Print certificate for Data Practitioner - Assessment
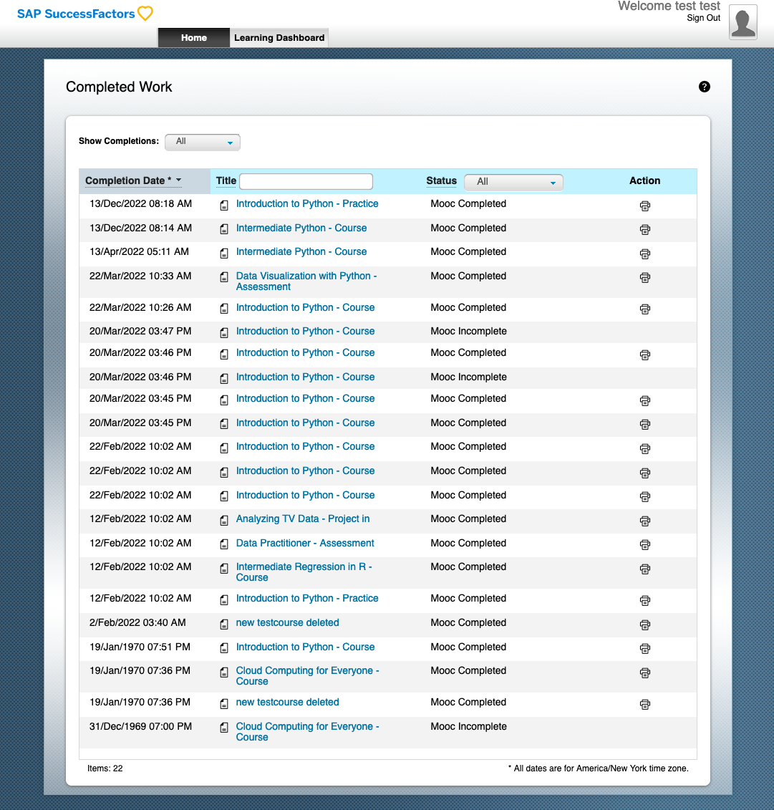The image size is (774, 810). [644, 545]
